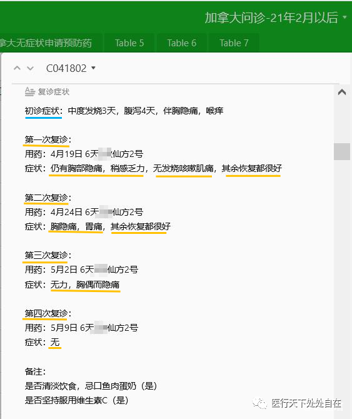Click the base title 加拿大问诊-21年2月以后
The image size is (352, 419).
(271, 18)
